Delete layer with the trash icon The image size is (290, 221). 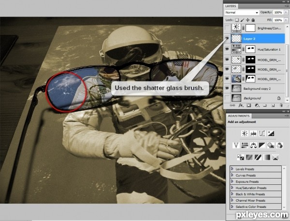coord(281,105)
